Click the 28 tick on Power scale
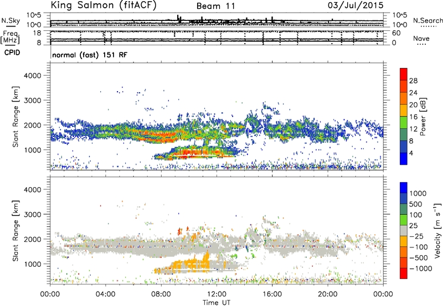This screenshot has height=306, width=443. tap(413, 81)
